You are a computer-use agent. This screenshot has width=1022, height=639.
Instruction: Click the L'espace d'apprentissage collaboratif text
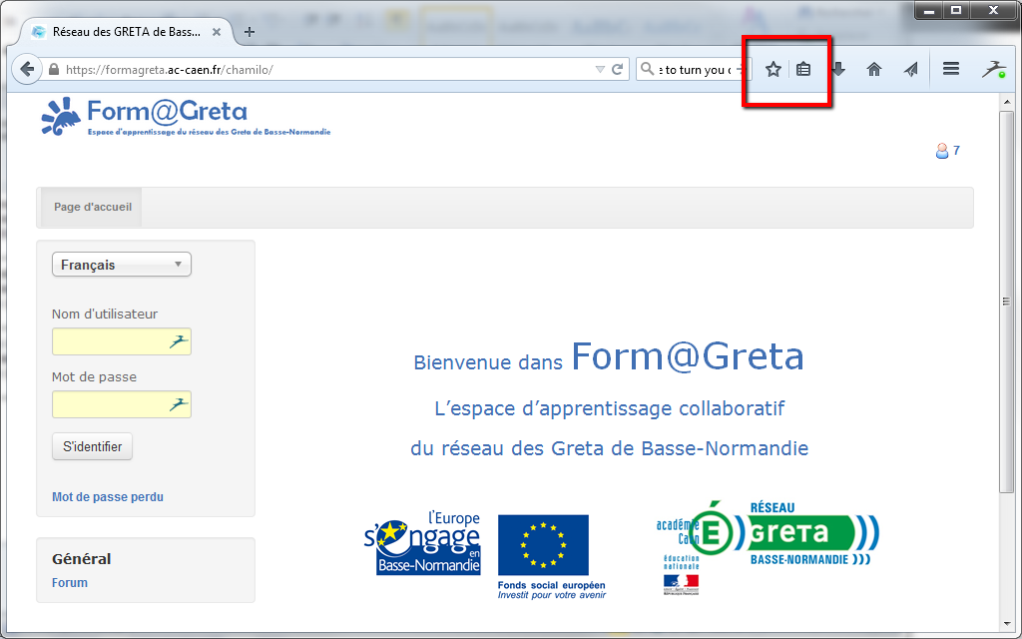click(610, 408)
